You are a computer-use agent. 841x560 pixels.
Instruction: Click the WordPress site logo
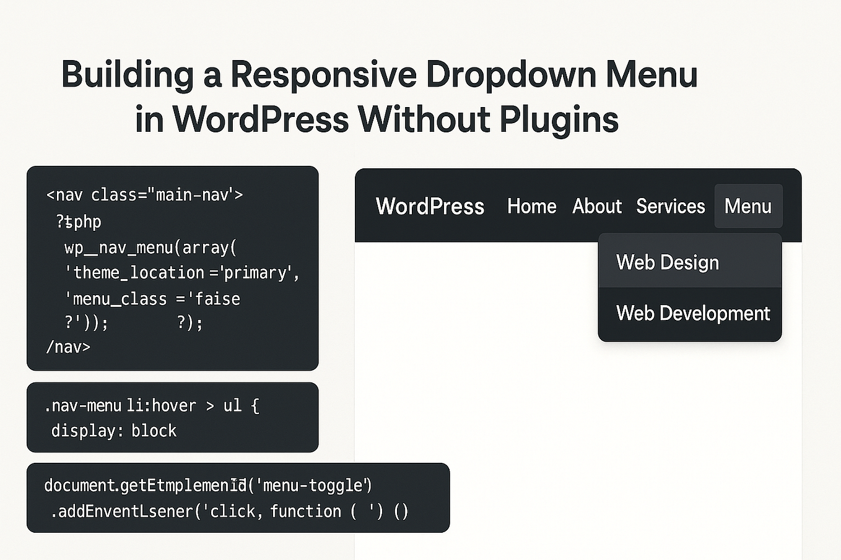coord(430,206)
